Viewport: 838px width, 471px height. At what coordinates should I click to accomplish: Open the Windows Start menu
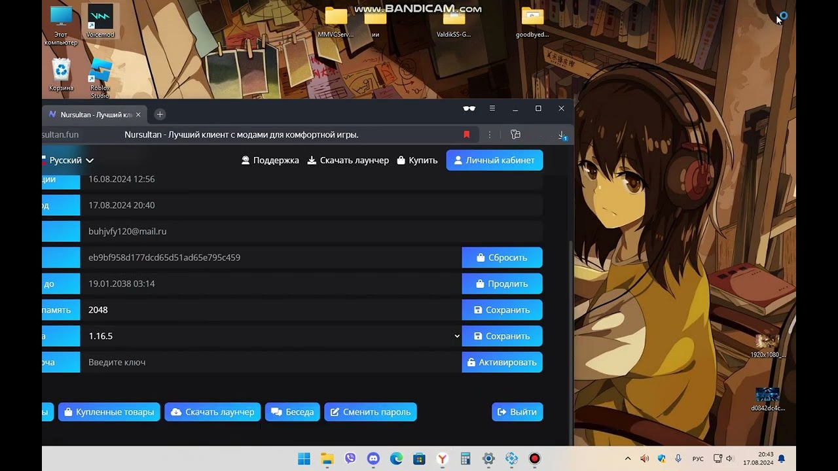coord(304,459)
